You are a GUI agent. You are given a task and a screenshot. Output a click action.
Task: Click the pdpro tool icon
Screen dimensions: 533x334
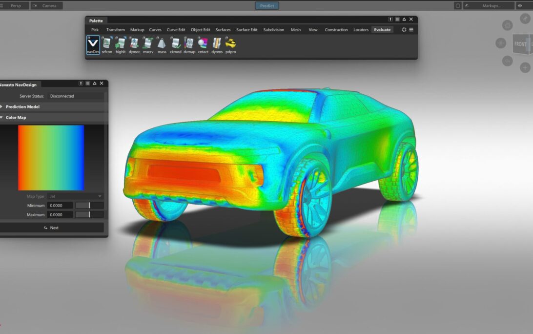(231, 43)
